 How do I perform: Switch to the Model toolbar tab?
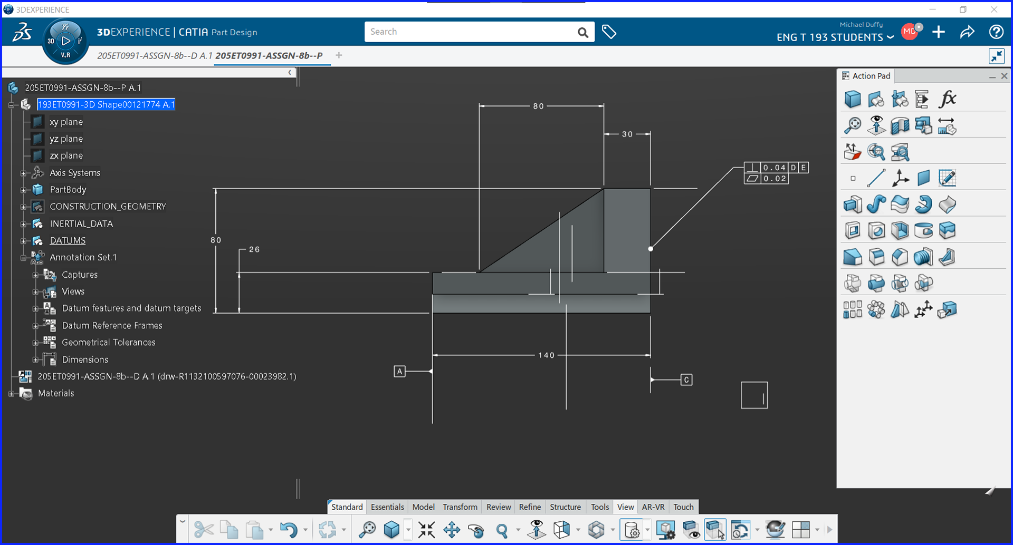pos(423,507)
